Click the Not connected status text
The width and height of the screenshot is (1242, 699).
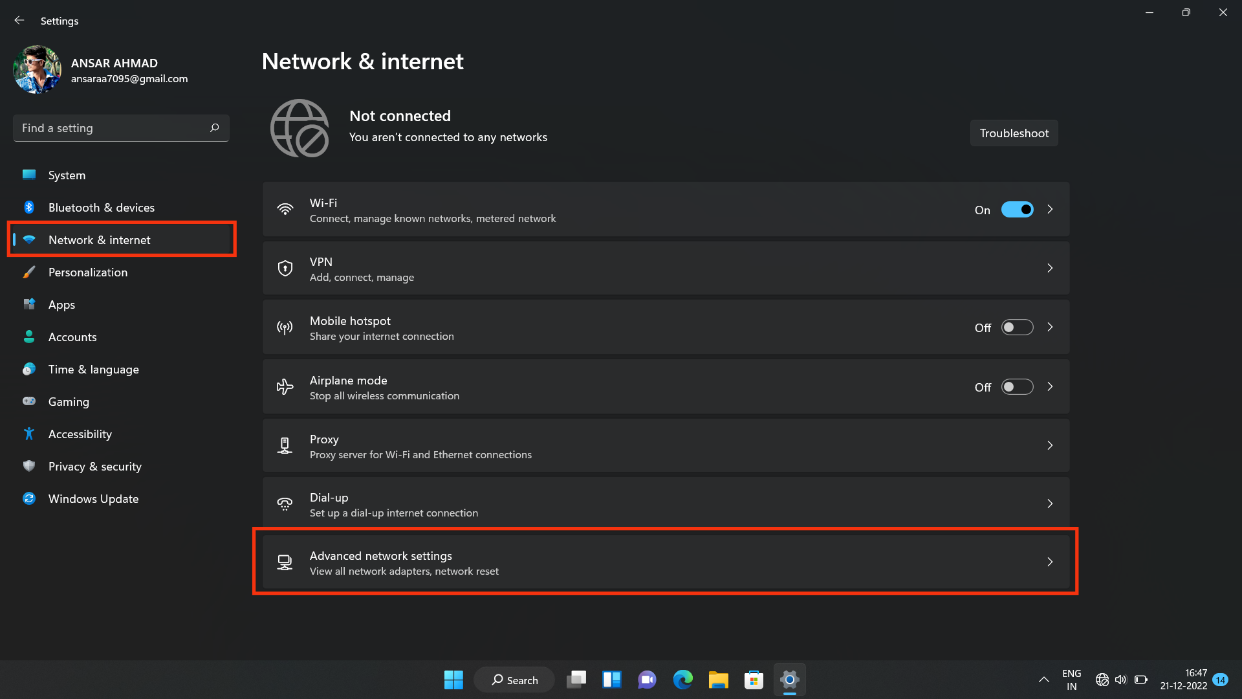pyautogui.click(x=400, y=116)
